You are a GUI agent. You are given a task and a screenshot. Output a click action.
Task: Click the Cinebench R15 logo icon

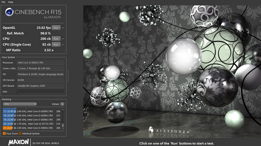(x=9, y=12)
